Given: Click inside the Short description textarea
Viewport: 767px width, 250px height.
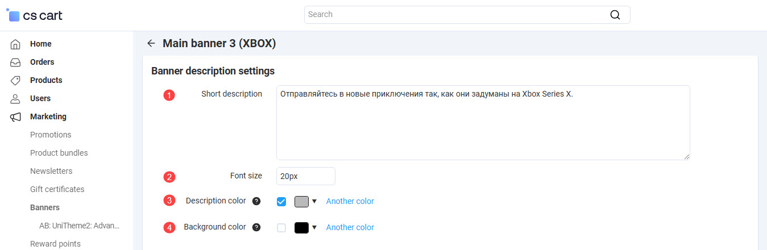Looking at the screenshot, I should 483,123.
